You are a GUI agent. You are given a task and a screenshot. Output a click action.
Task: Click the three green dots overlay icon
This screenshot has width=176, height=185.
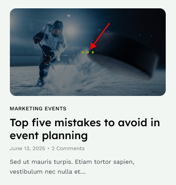point(88,52)
